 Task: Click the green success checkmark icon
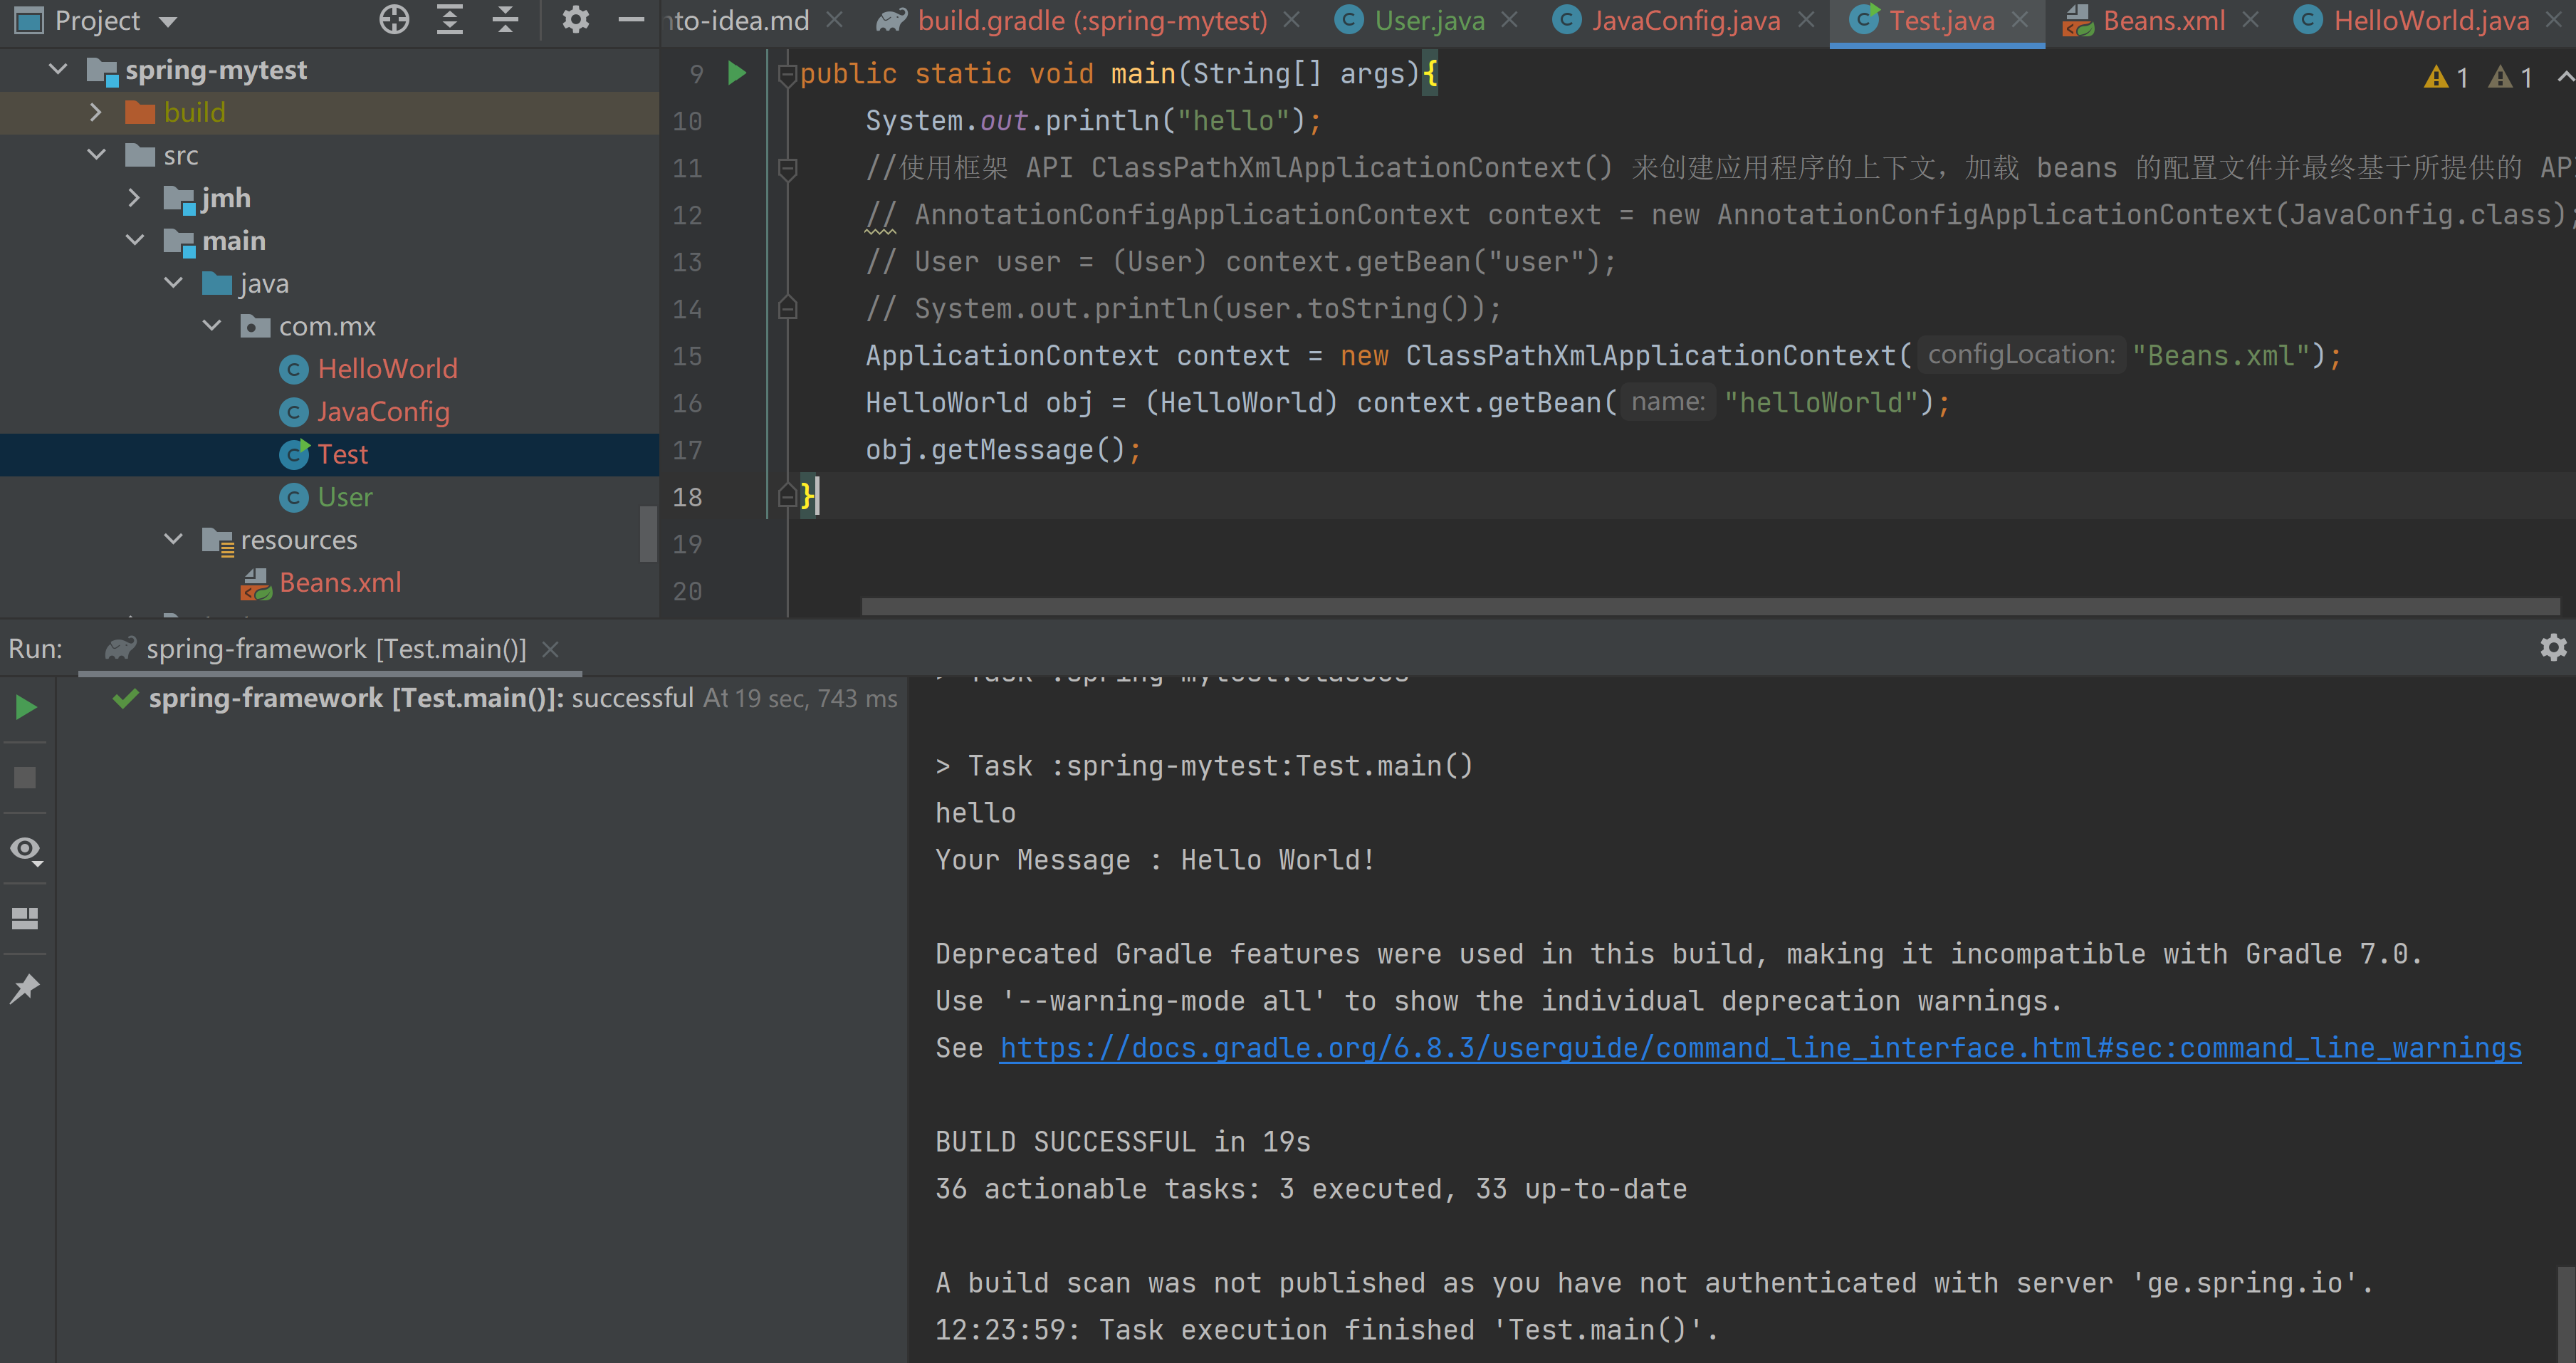pos(125,698)
